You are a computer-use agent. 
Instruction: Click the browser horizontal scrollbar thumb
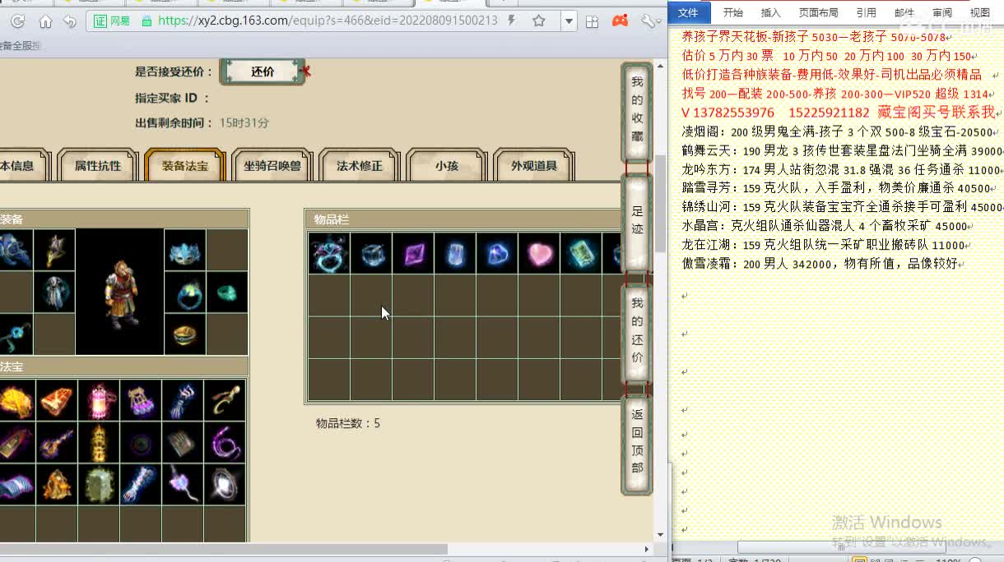tap(224, 549)
